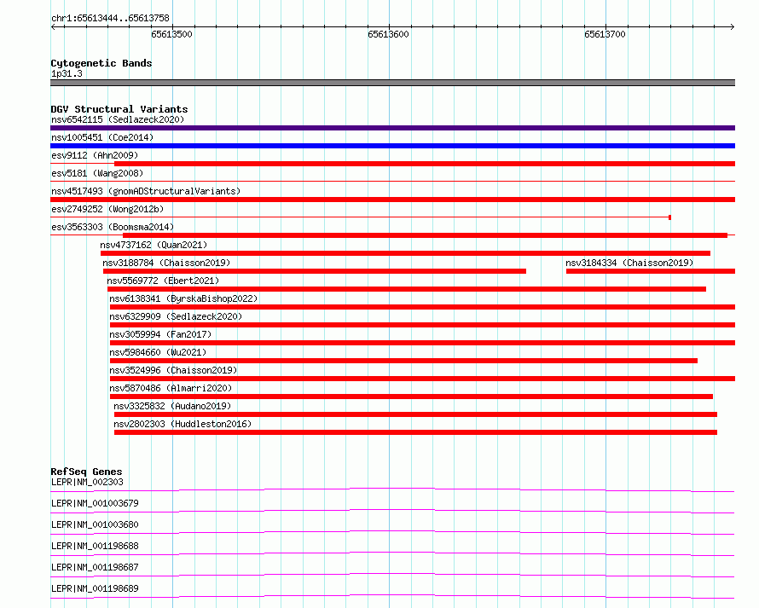Open nsv6138341 (ByrskaBishop2022) entry
This screenshot has height=608, width=759.
[183, 298]
